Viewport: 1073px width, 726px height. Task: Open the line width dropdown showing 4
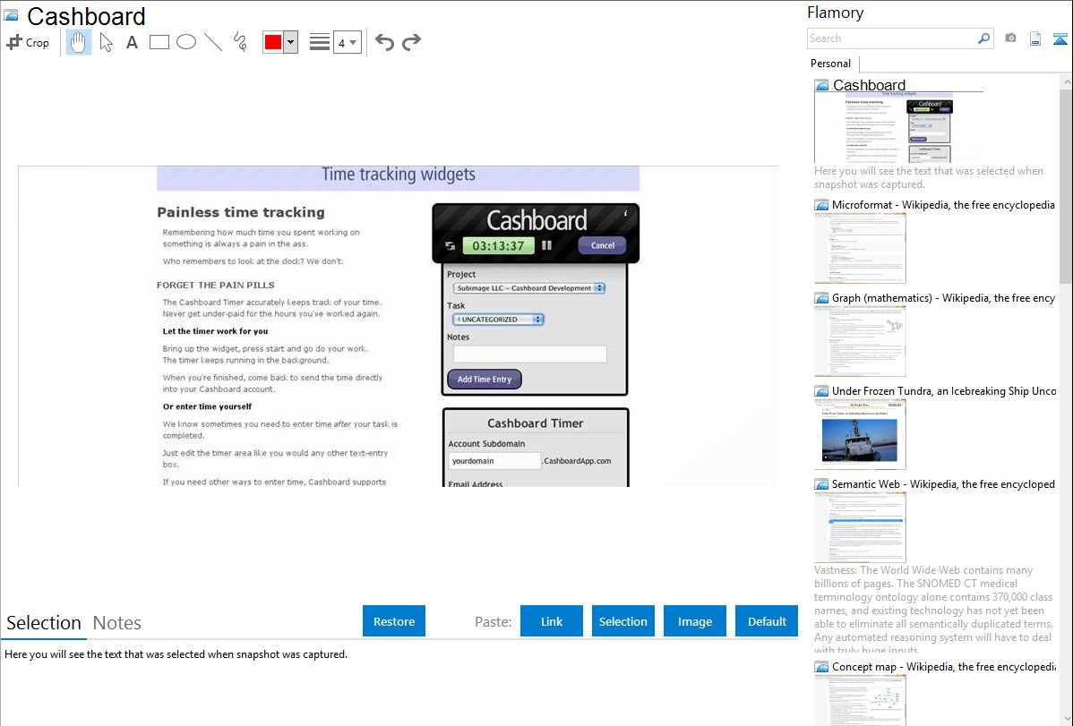(x=347, y=42)
